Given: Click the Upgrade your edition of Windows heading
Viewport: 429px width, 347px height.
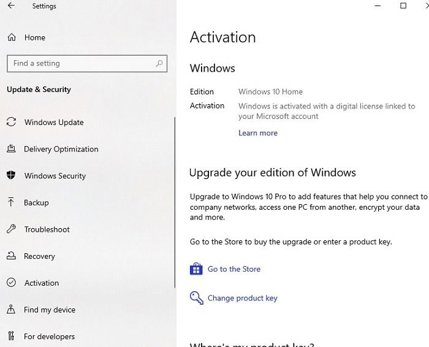Looking at the screenshot, I should 273,173.
